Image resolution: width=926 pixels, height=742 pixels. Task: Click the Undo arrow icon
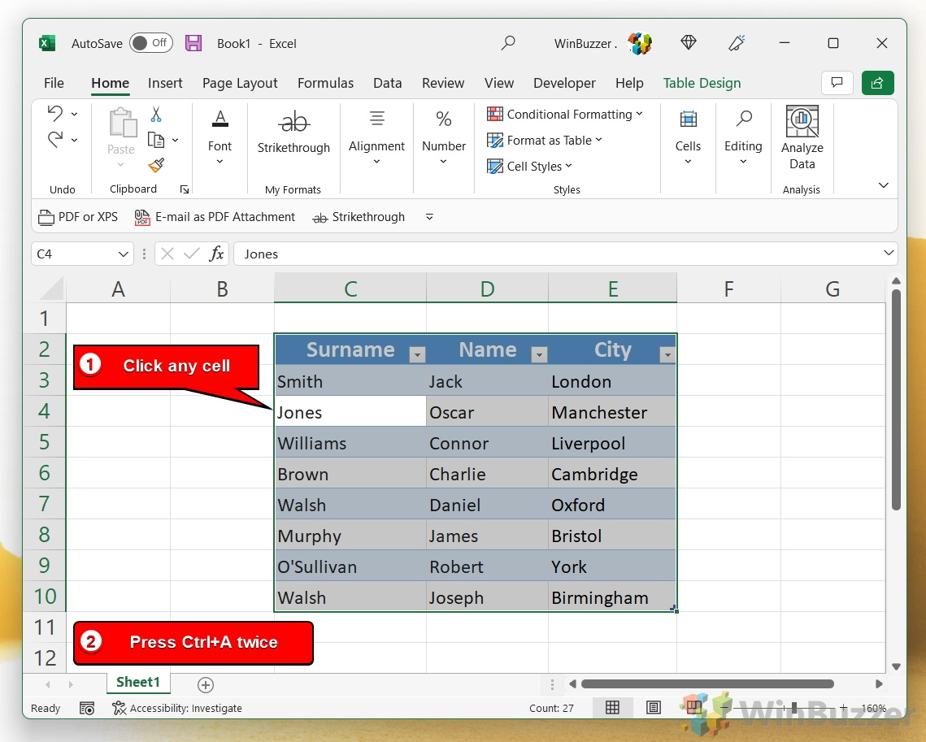[55, 113]
